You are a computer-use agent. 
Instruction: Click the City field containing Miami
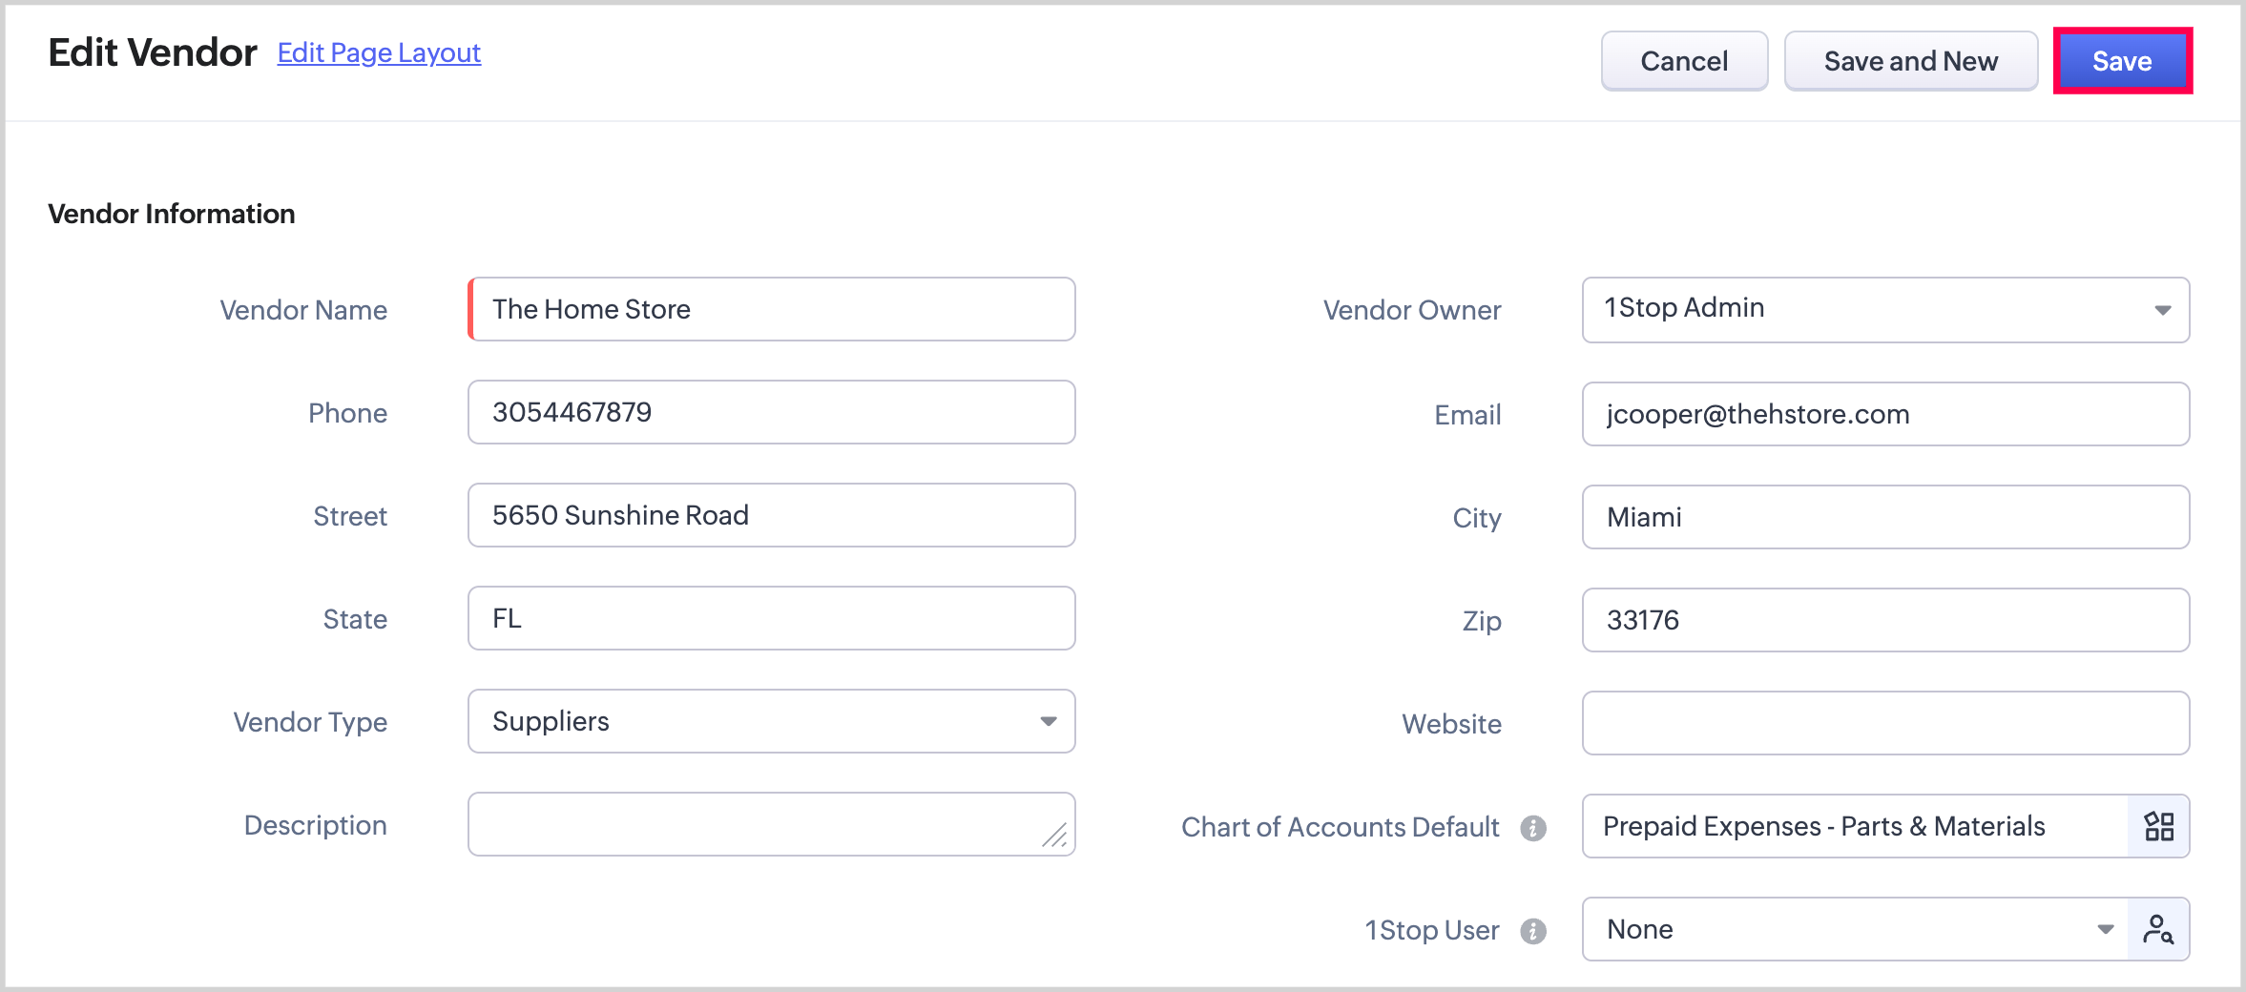tap(1884, 517)
